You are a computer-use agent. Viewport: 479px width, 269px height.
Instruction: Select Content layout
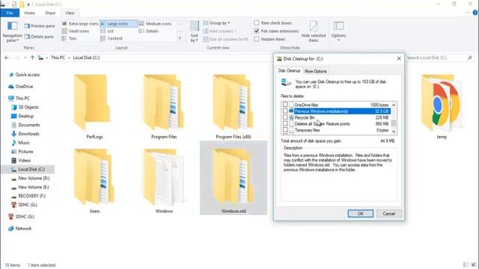112,38
